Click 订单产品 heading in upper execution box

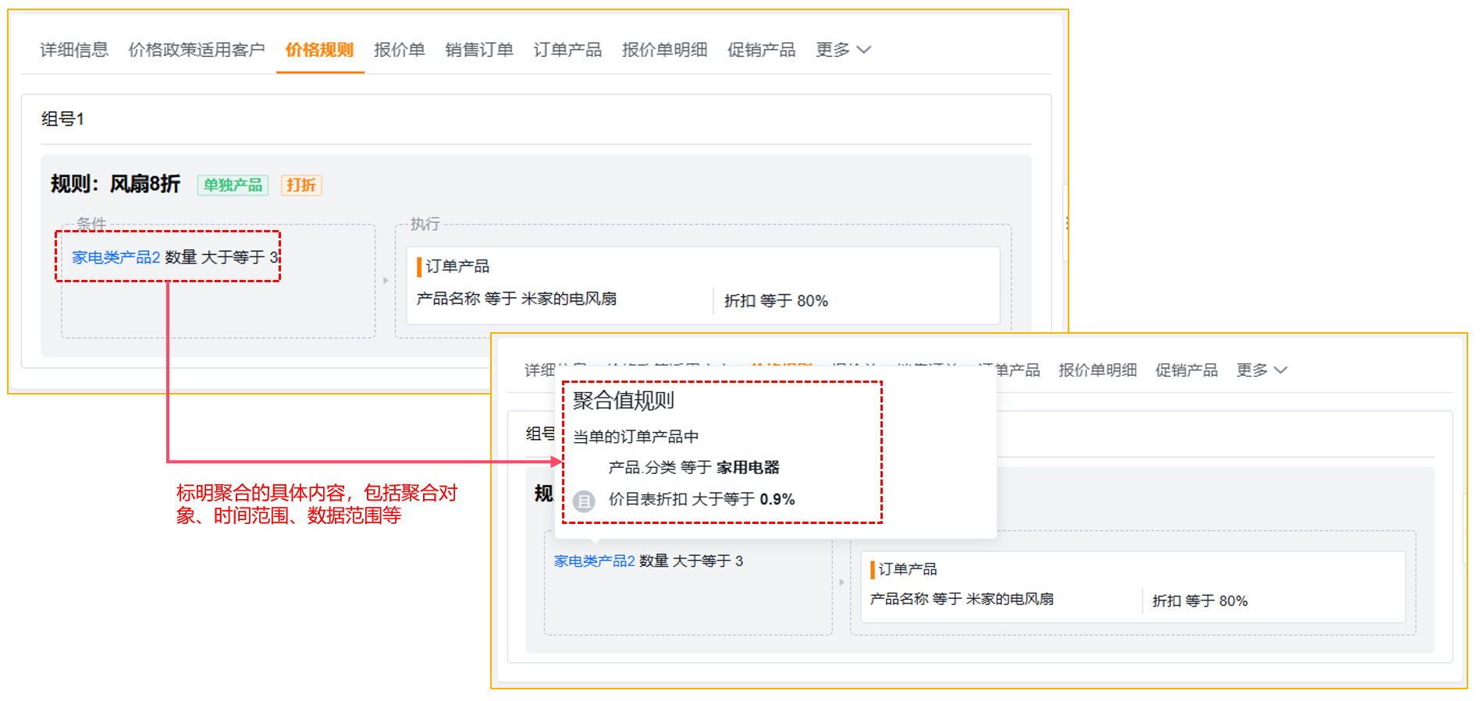pos(457,267)
